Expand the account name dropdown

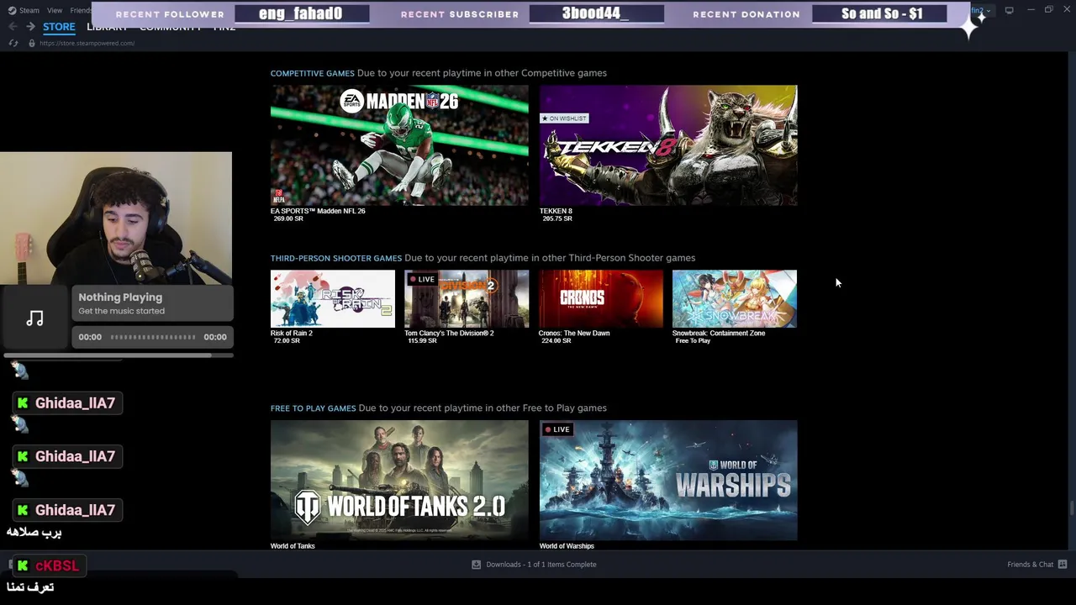pyautogui.click(x=981, y=10)
